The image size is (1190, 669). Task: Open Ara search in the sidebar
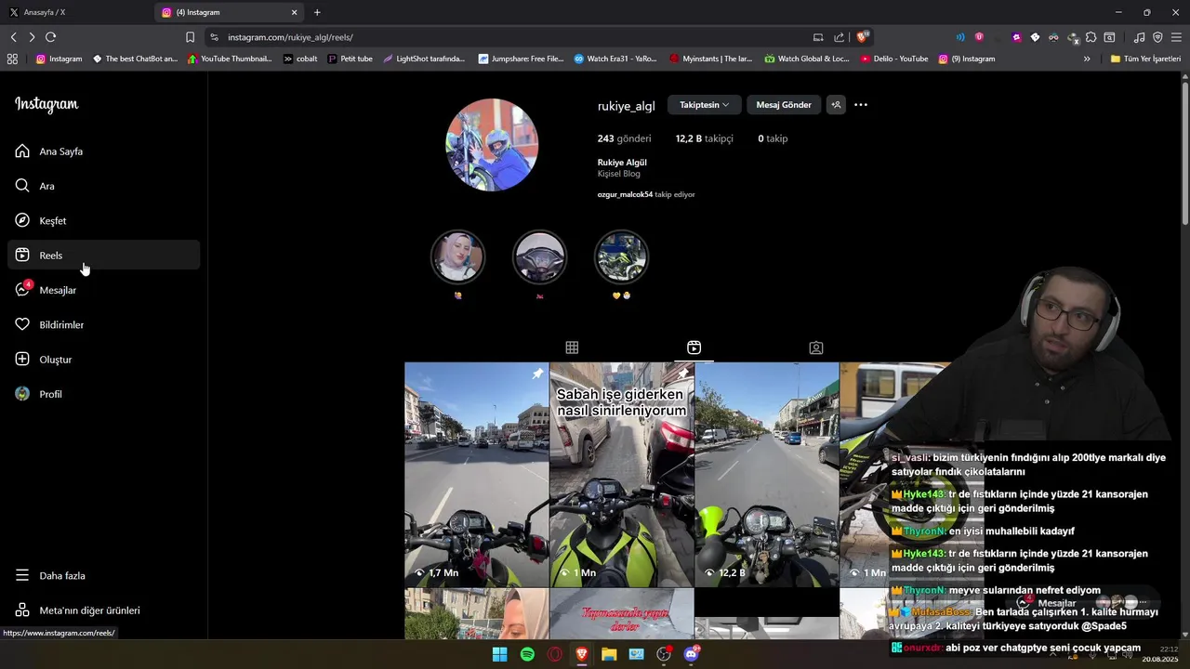[x=103, y=186]
